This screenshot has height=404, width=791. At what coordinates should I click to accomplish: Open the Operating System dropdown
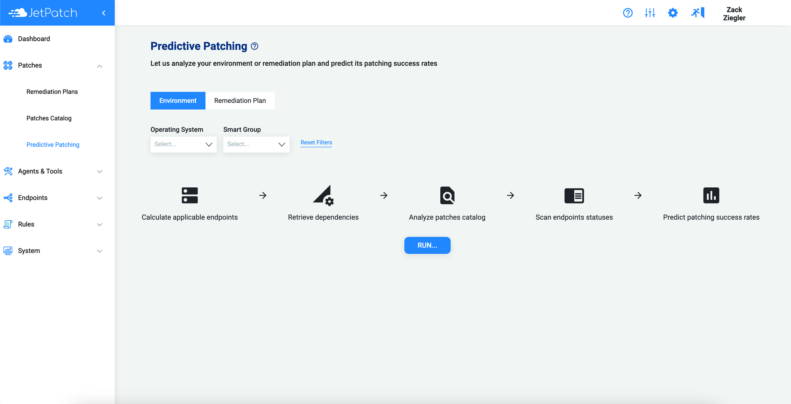pos(183,144)
